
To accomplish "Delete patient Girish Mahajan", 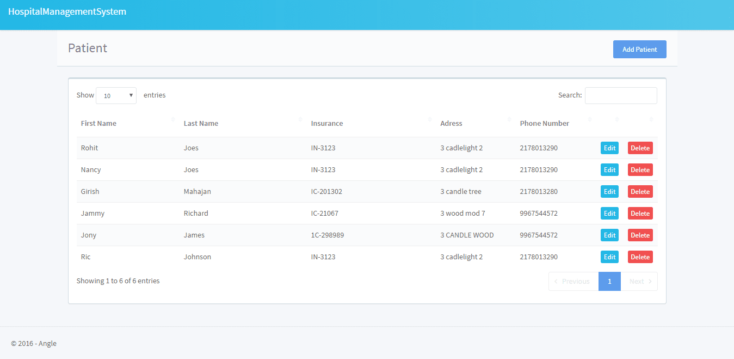I will [x=640, y=192].
